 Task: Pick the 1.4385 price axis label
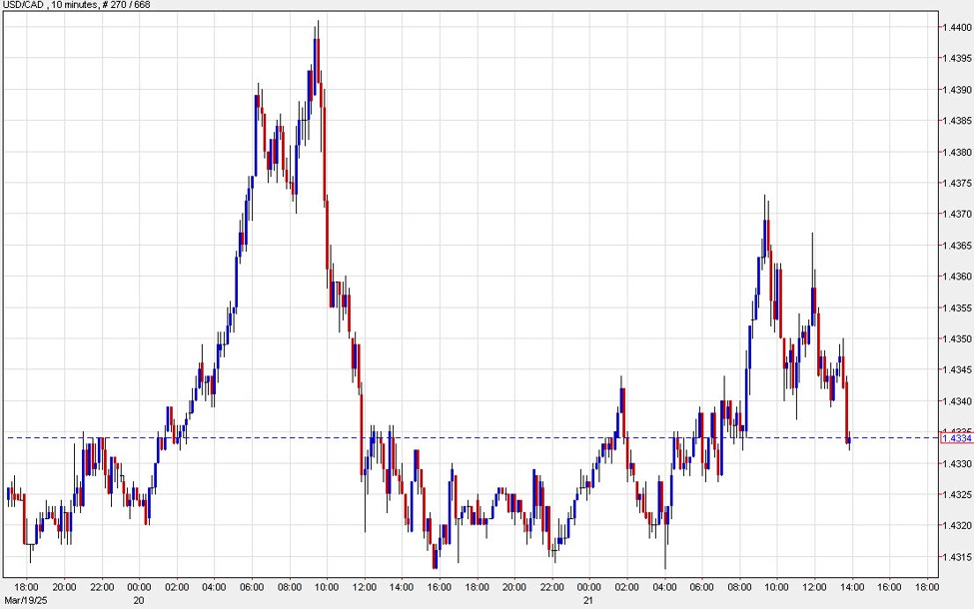click(x=956, y=122)
